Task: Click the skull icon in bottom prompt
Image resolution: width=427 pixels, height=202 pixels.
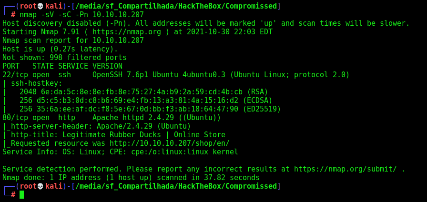Action: click(40, 186)
